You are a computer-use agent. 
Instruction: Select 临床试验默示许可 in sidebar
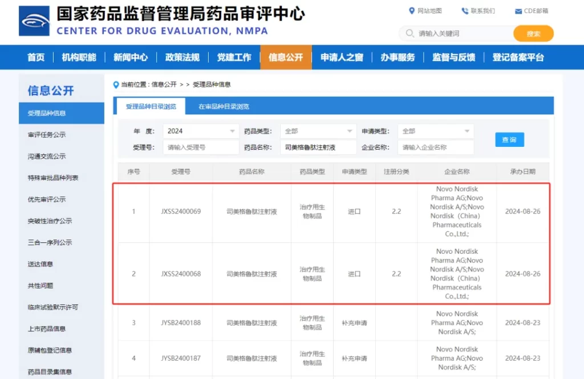click(53, 307)
